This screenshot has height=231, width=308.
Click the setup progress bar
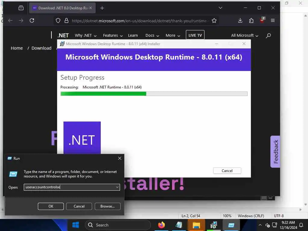(154, 94)
